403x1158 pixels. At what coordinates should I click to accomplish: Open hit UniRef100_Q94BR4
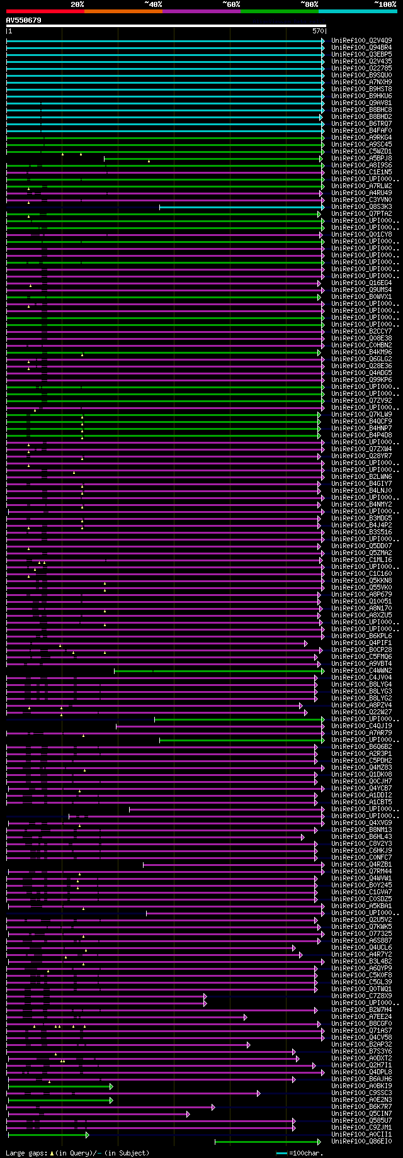361,47
